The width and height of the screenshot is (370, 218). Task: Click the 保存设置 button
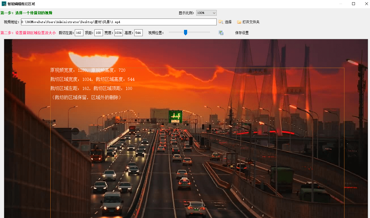242,33
